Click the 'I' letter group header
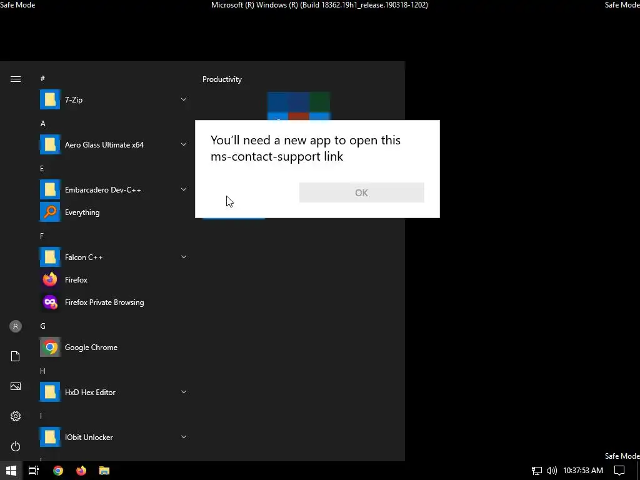 41,416
